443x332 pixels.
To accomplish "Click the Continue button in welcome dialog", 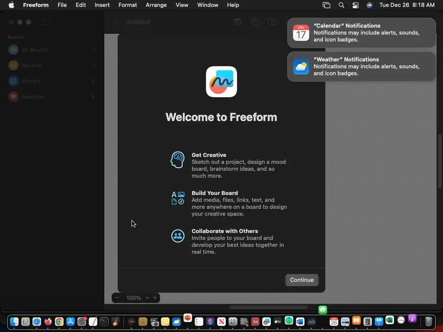I will pos(302,280).
